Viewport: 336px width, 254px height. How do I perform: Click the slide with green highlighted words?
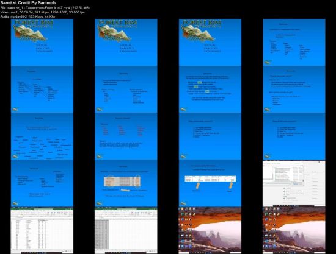click(210, 90)
